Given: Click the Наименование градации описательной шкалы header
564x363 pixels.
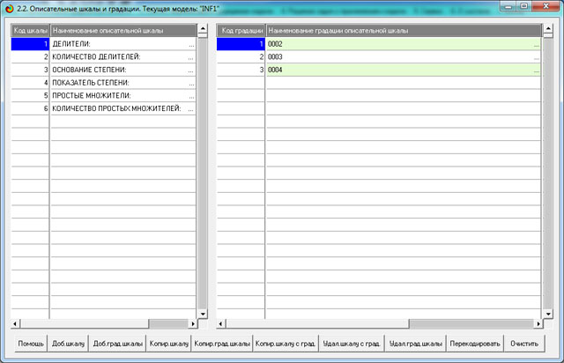Looking at the screenshot, I should (401, 29).
